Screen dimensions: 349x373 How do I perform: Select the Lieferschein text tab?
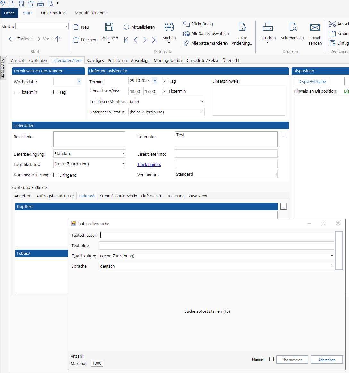pyautogui.click(x=152, y=196)
